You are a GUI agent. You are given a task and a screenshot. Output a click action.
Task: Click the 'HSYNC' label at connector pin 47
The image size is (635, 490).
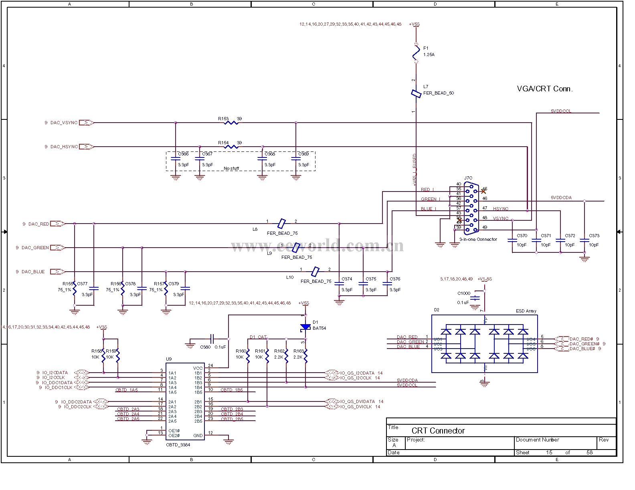pos(501,209)
